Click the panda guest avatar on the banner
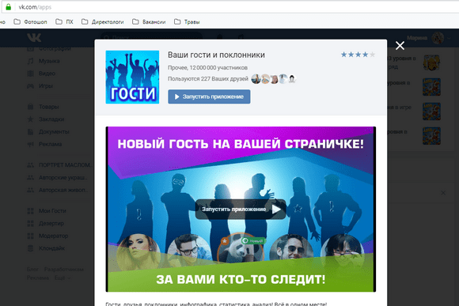The height and width of the screenshot is (306, 459). (241, 248)
